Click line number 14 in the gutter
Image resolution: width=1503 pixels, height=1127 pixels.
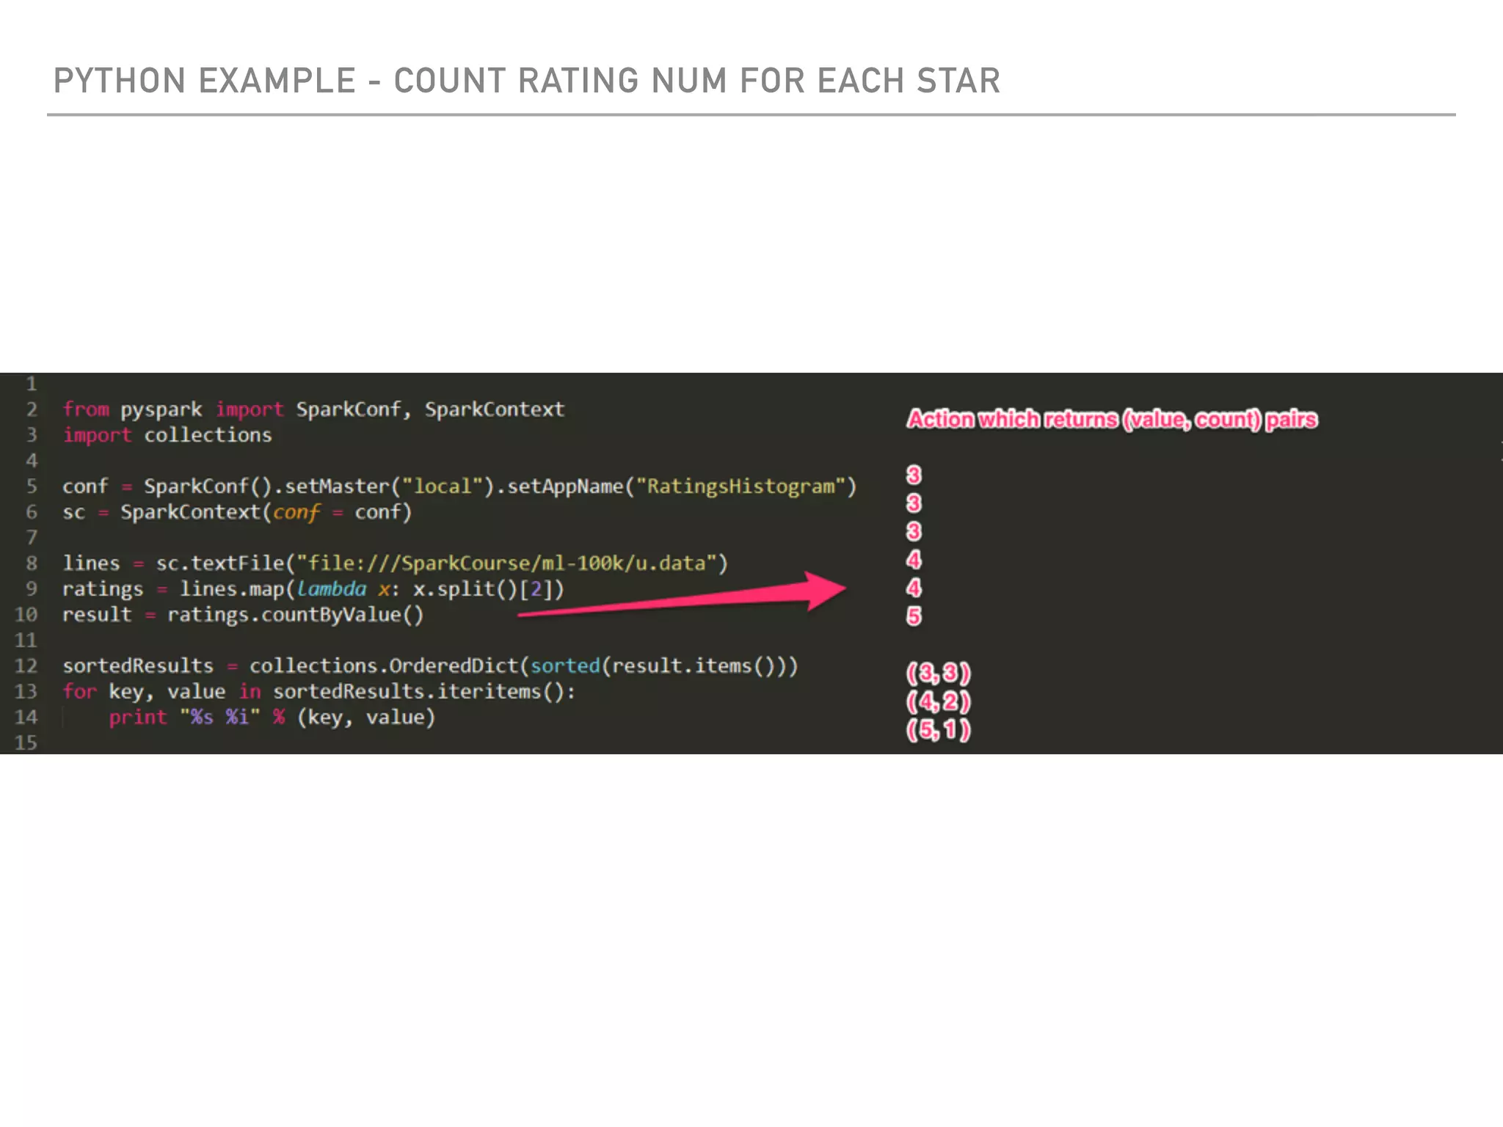pyautogui.click(x=26, y=718)
